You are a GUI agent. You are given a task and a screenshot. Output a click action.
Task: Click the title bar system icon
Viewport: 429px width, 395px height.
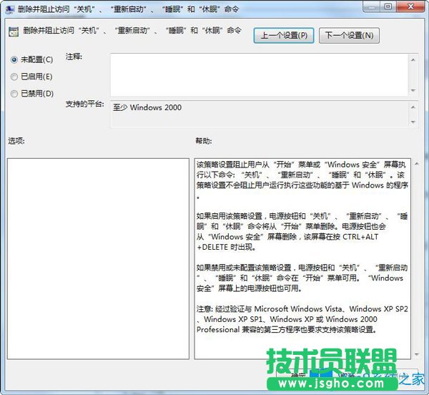pyautogui.click(x=9, y=9)
